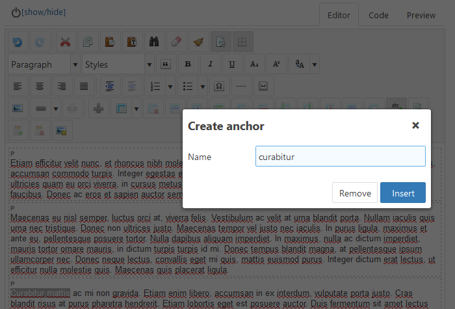Open the special character Omega icon

click(219, 87)
